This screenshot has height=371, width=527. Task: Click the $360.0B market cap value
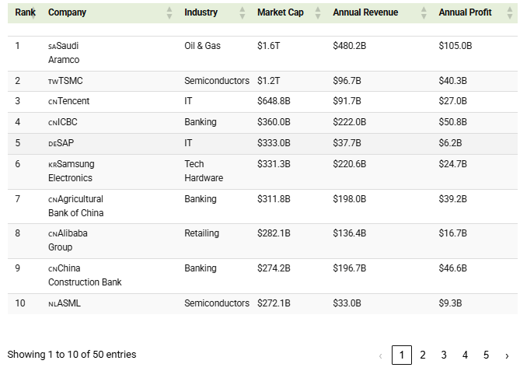[x=274, y=122]
